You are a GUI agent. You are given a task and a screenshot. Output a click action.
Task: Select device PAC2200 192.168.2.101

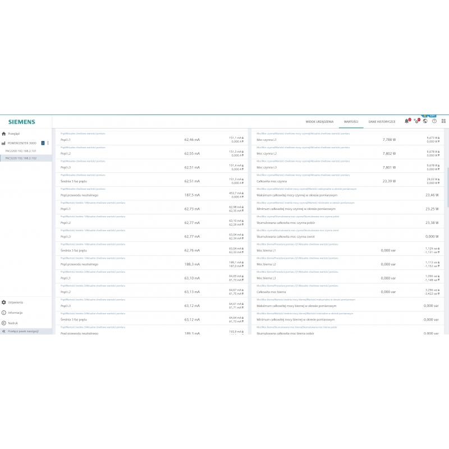click(21, 151)
